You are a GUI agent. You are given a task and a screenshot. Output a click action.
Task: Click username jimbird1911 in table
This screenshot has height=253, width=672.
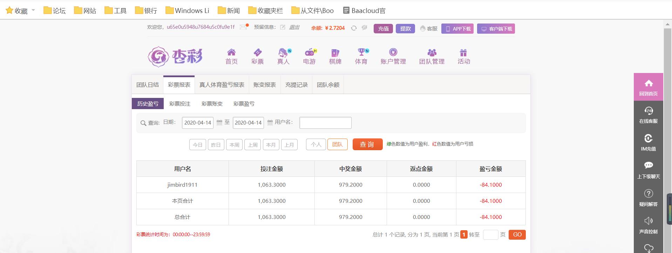click(x=182, y=185)
